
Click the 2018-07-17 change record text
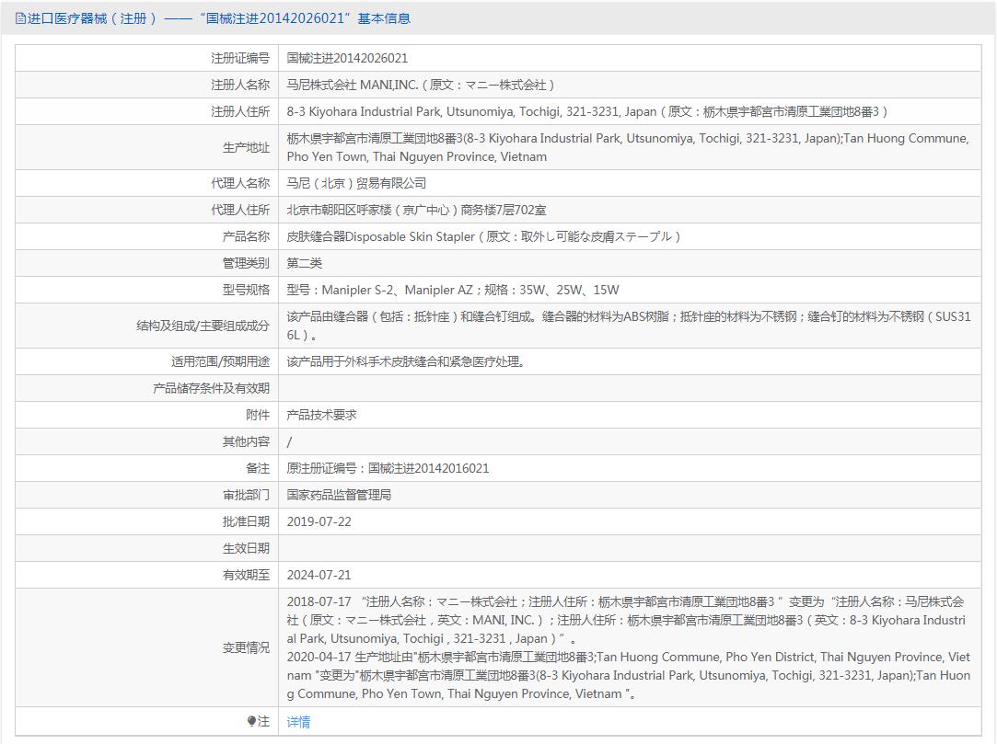coord(626,620)
